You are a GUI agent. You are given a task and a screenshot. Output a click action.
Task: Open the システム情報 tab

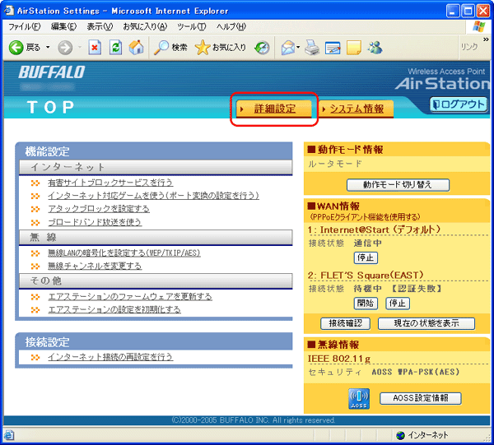(357, 109)
